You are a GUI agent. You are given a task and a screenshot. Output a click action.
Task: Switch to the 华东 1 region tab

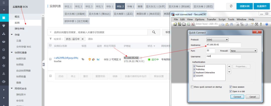coord(110,6)
